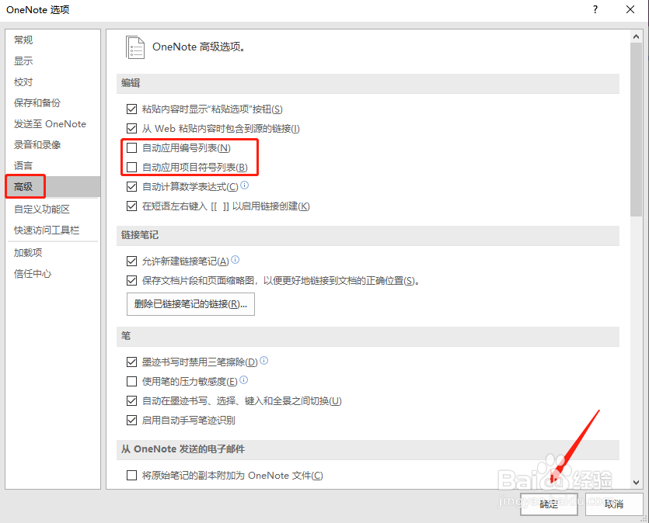649x523 pixels.
Task: Toggle 启用自动手写笔迹识别 checkbox
Action: coord(131,421)
